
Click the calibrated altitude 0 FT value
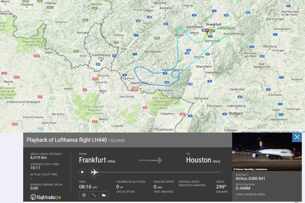click(120, 187)
